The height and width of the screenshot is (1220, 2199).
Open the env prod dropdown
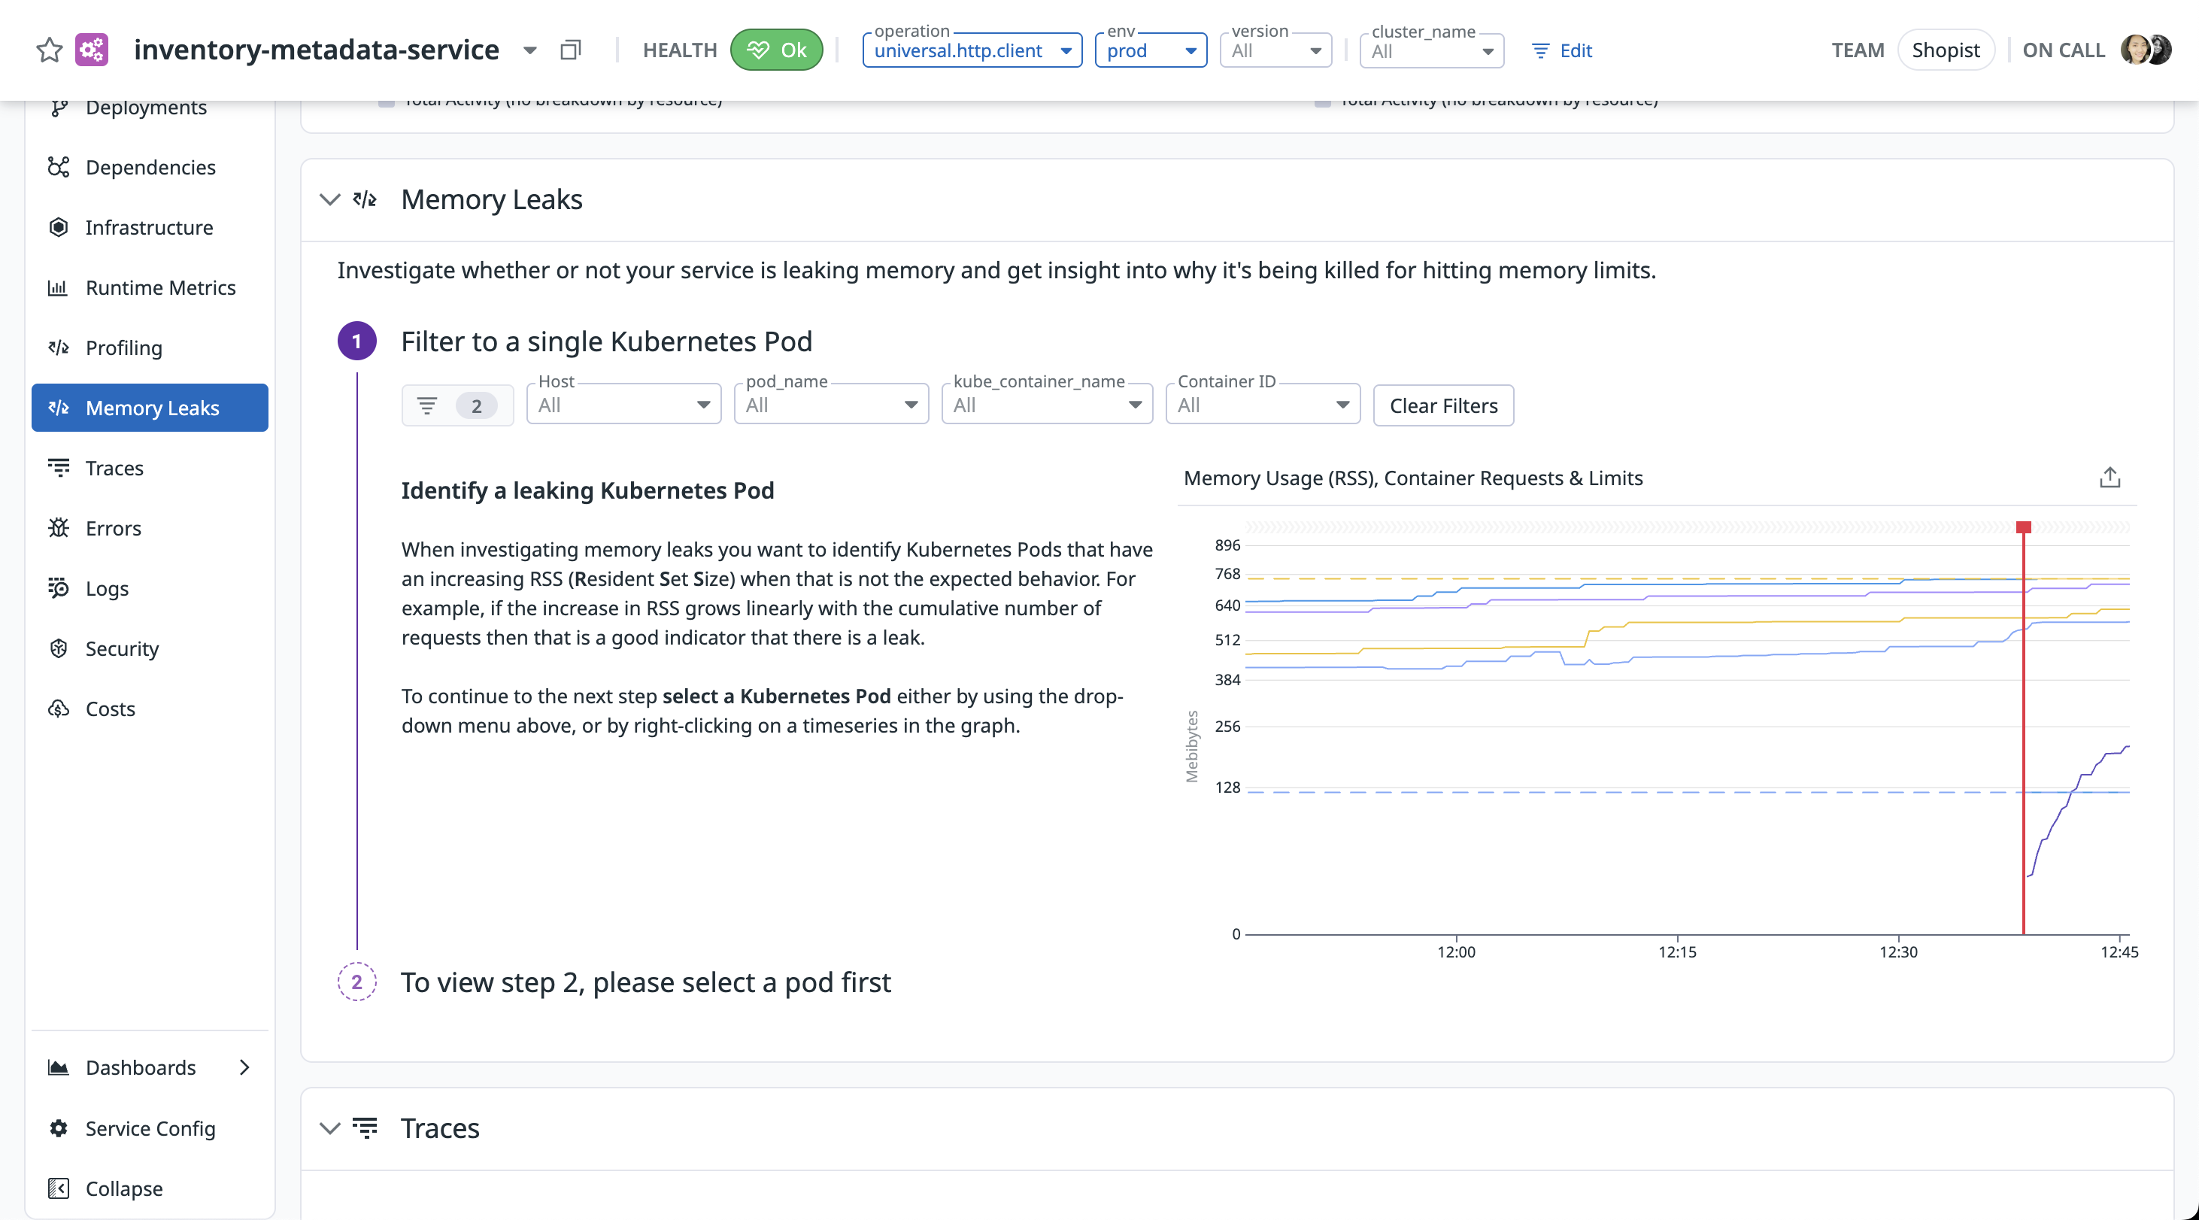pyautogui.click(x=1151, y=51)
